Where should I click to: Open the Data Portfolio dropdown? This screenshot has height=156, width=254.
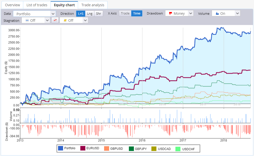pyautogui.click(x=34, y=14)
